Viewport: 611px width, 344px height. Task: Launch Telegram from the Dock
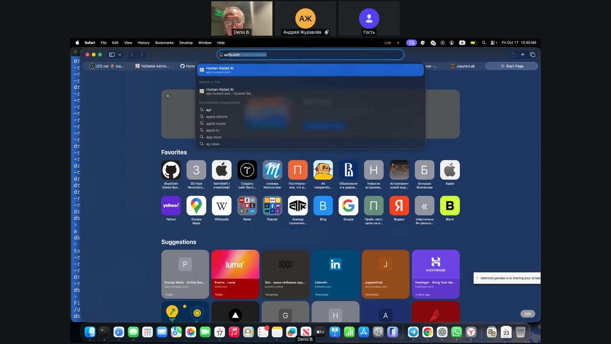(x=413, y=332)
